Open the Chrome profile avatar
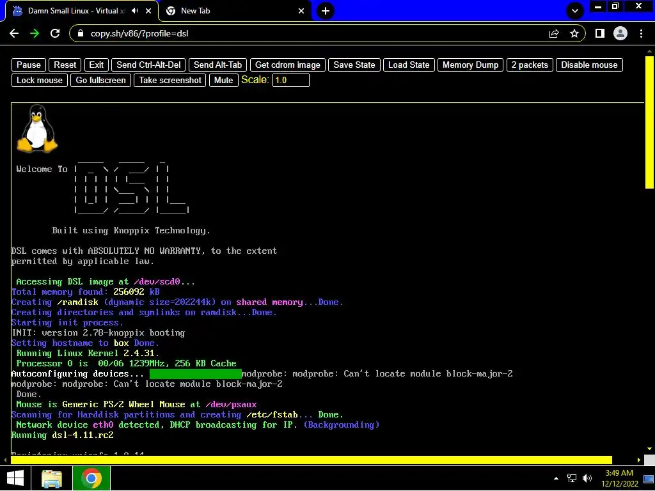The height and width of the screenshot is (491, 655). coord(620,33)
